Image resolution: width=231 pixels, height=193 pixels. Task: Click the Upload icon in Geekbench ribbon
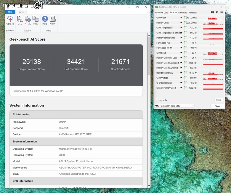10,20
